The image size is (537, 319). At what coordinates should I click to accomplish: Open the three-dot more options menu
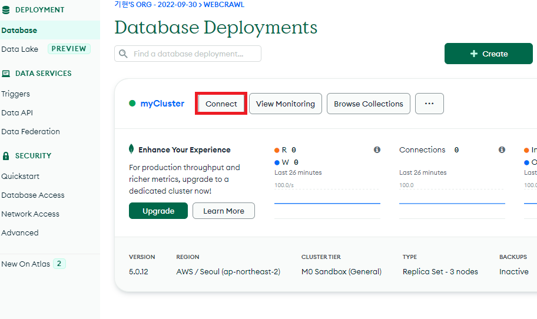click(429, 104)
